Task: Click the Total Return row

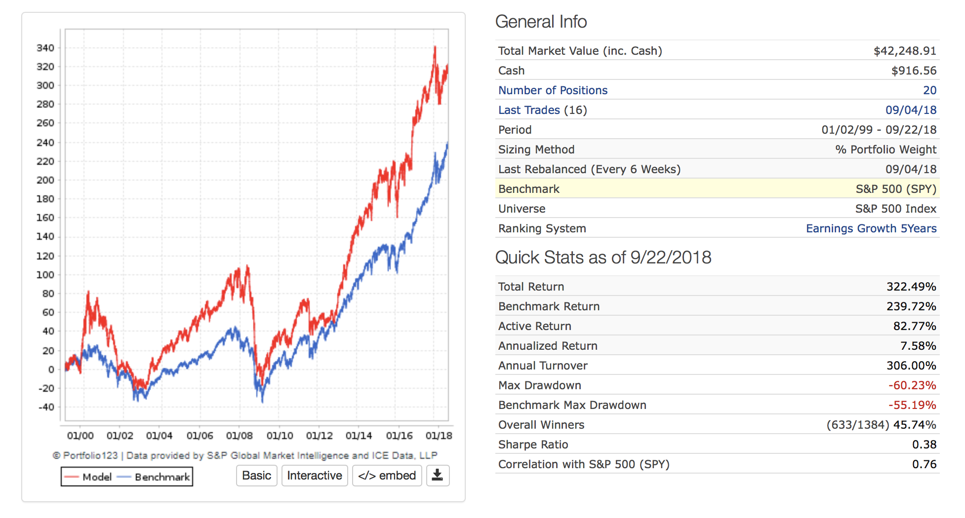Action: pyautogui.click(x=717, y=287)
